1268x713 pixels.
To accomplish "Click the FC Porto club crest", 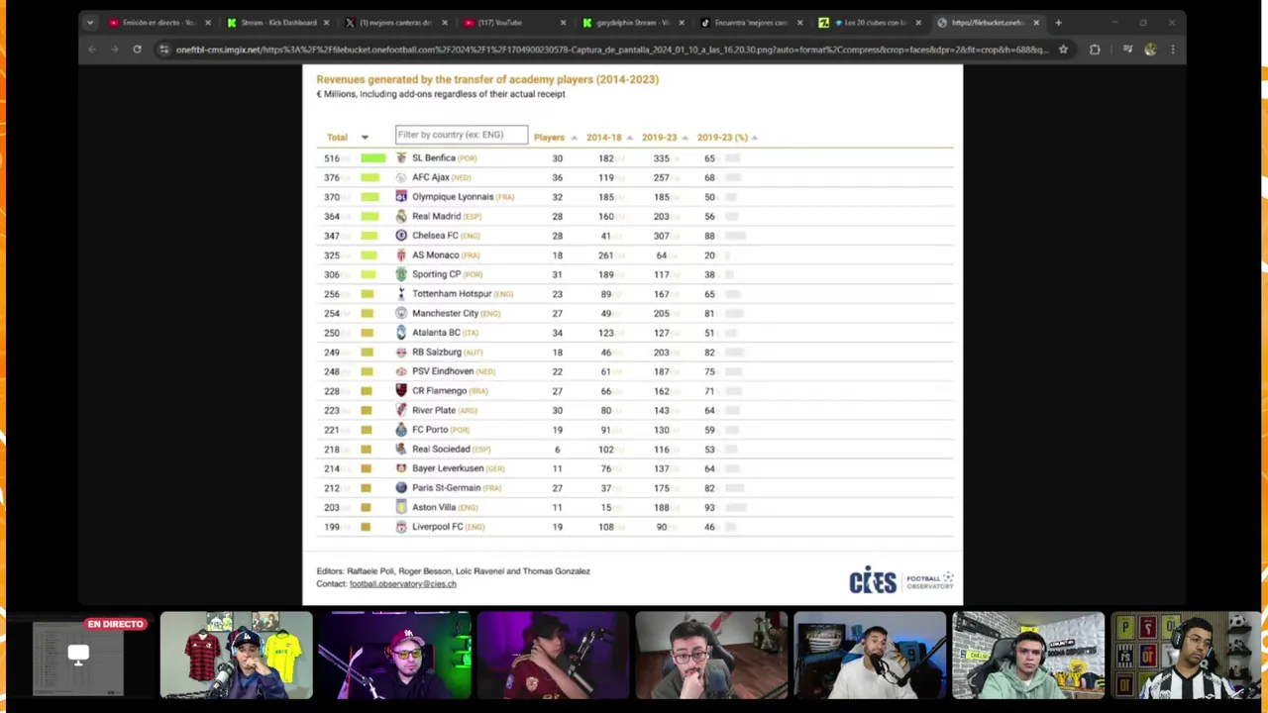I will coord(401,430).
